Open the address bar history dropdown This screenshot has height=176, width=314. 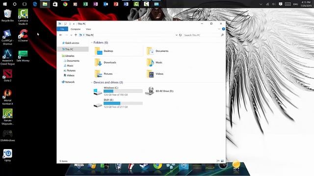tap(177, 35)
